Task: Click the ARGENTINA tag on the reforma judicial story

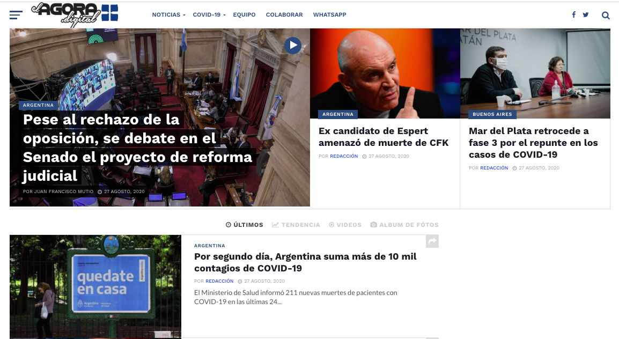Action: [39, 105]
